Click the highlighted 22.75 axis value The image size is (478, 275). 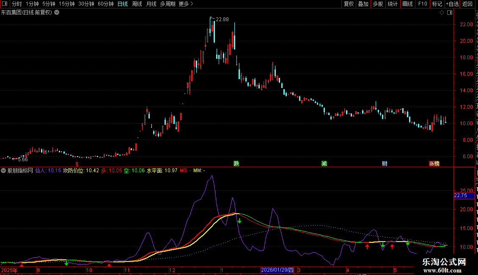click(x=464, y=196)
